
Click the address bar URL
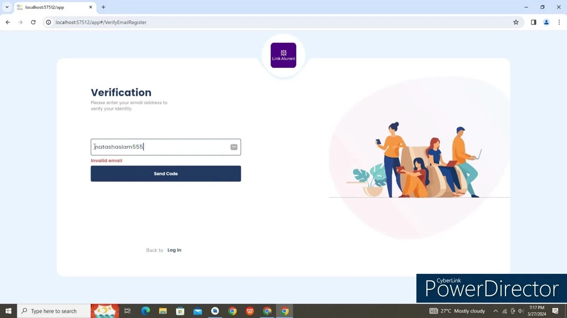click(x=101, y=22)
